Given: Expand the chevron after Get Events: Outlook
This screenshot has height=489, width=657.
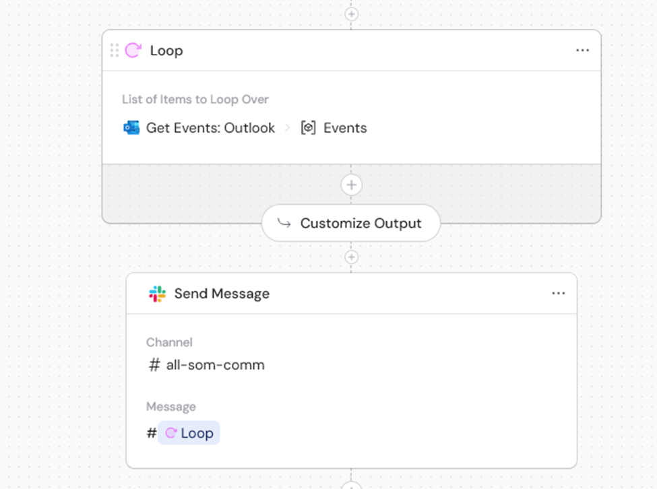Looking at the screenshot, I should pyautogui.click(x=287, y=128).
